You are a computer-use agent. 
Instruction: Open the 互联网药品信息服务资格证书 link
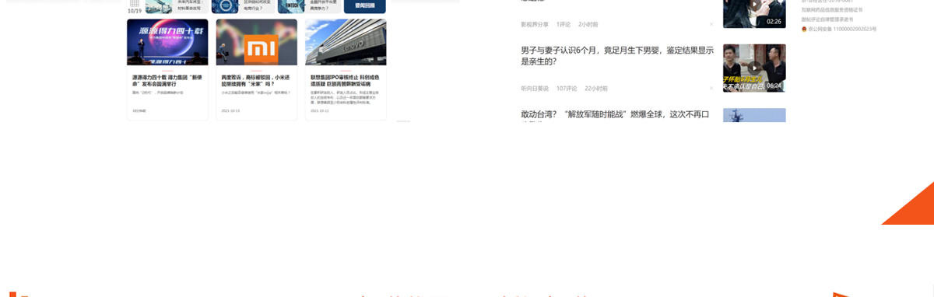(832, 10)
